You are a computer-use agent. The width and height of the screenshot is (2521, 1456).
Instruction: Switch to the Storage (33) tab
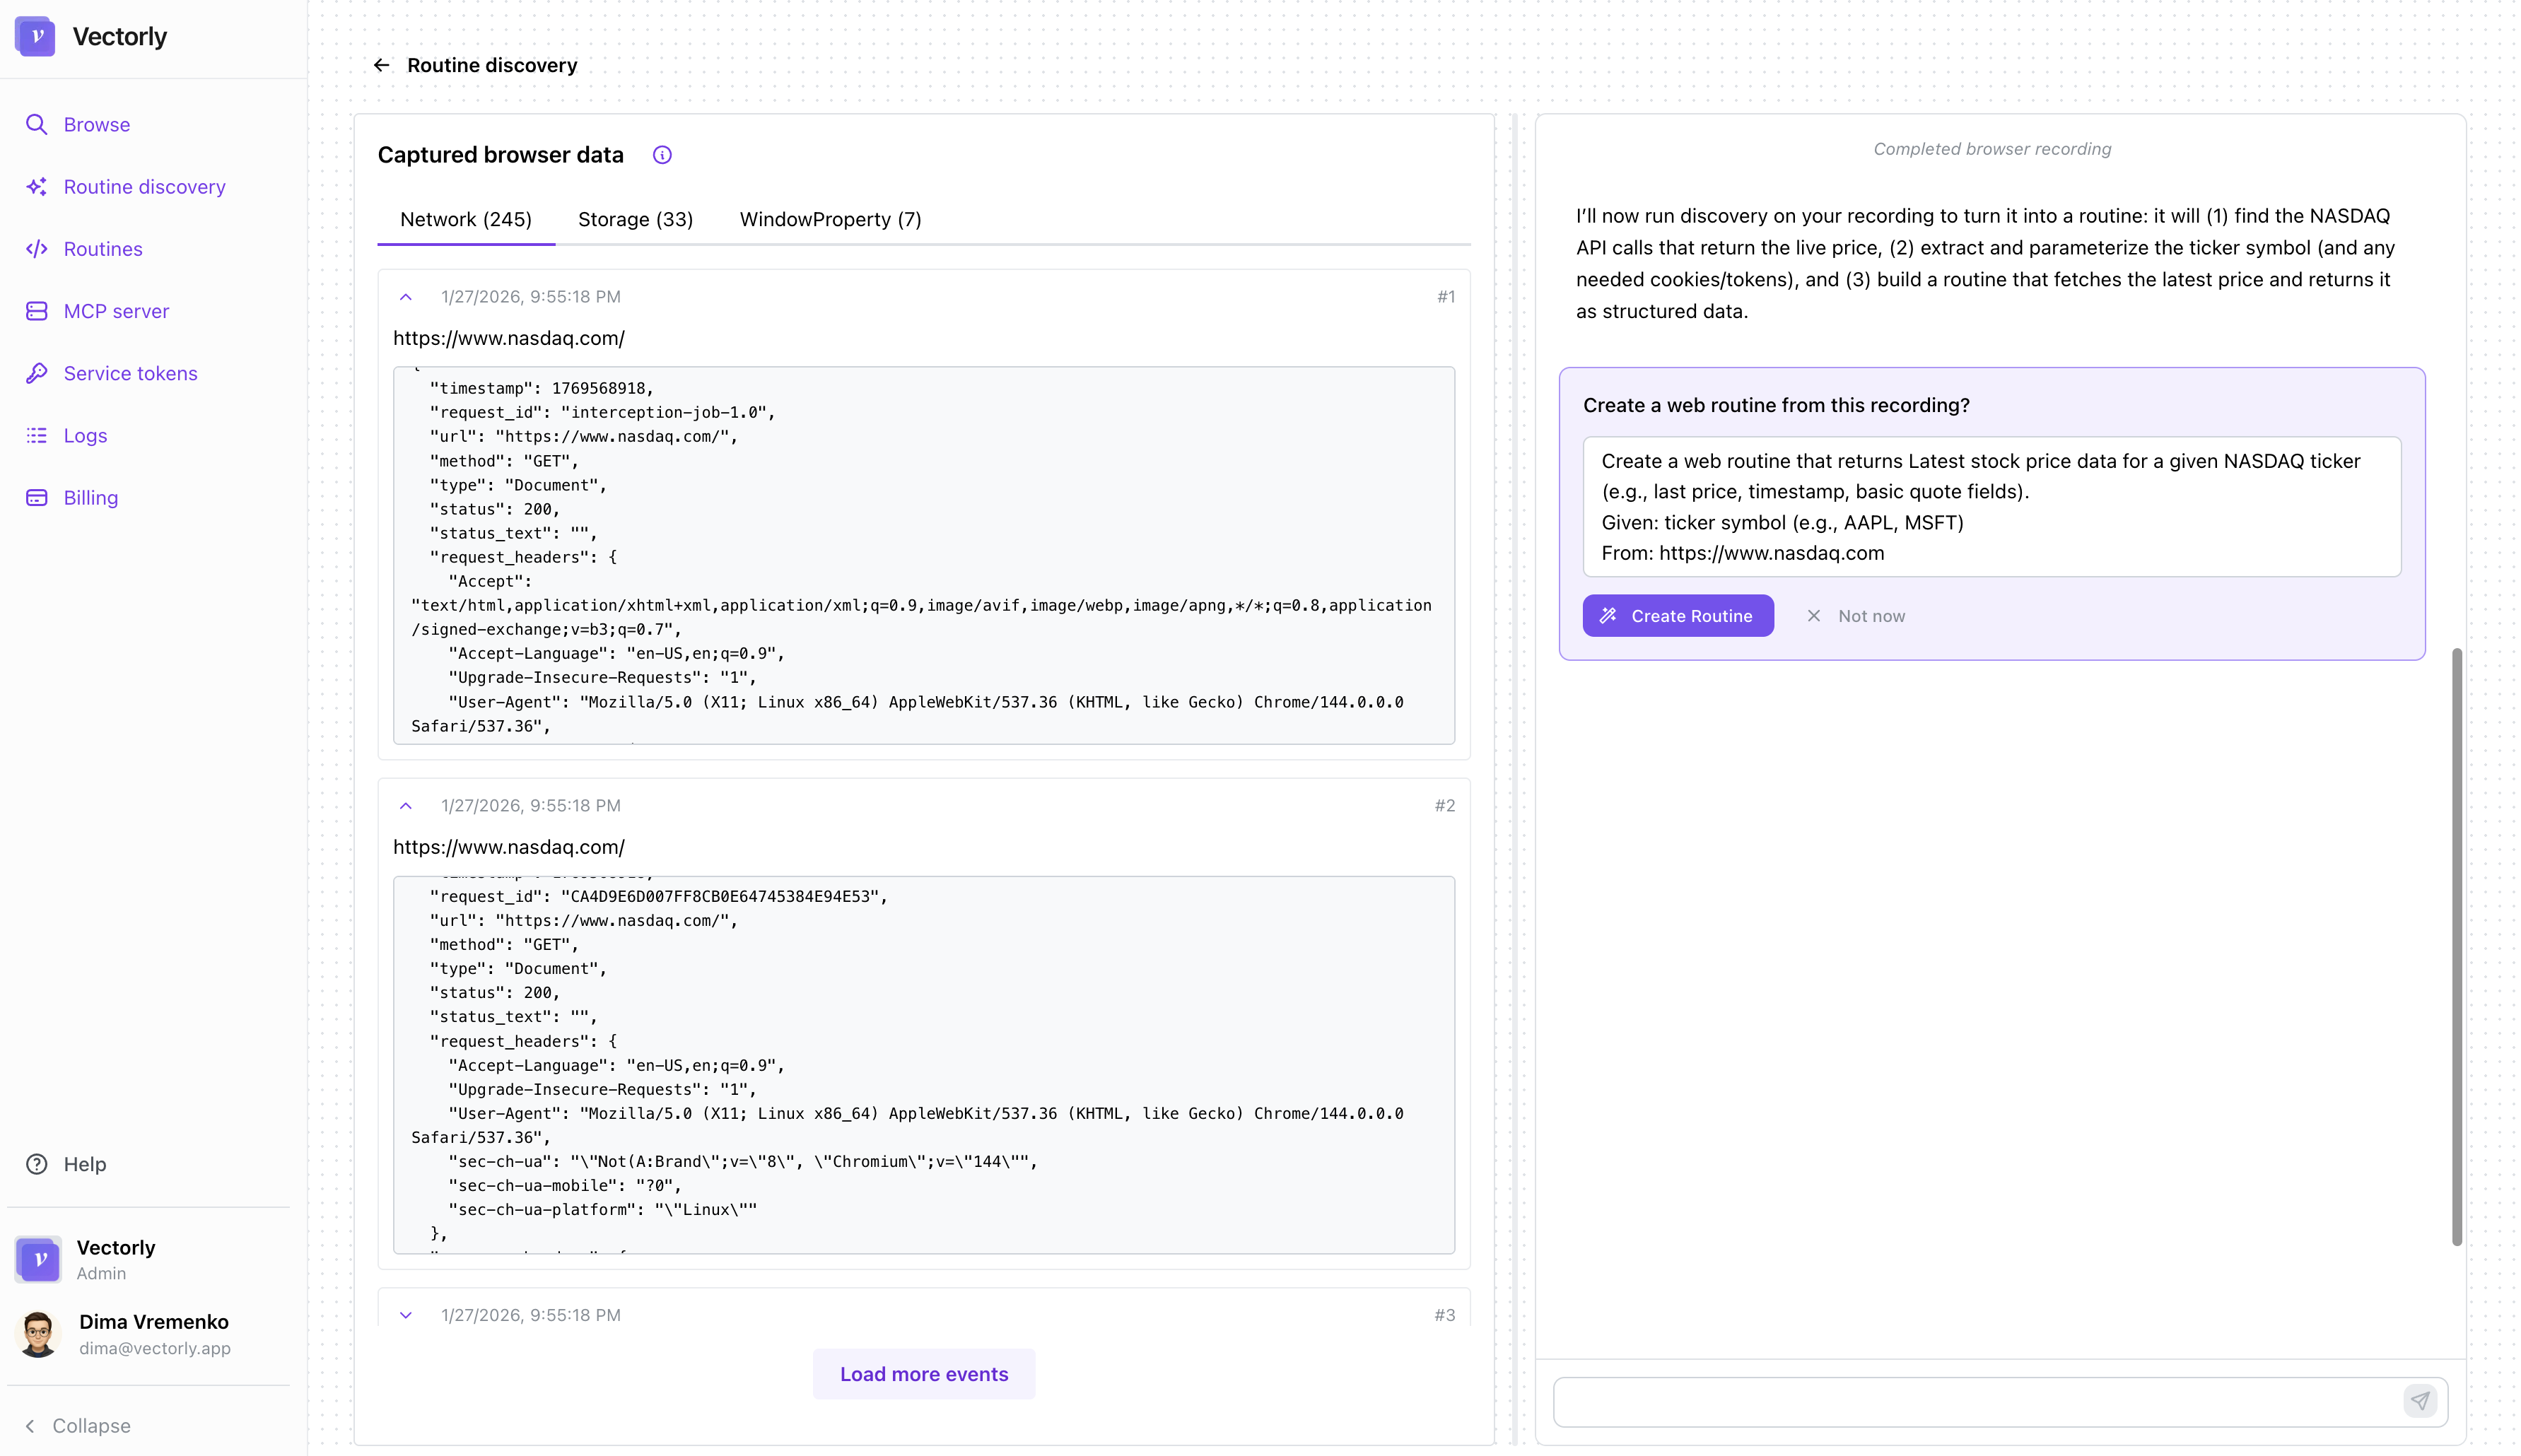tap(635, 219)
